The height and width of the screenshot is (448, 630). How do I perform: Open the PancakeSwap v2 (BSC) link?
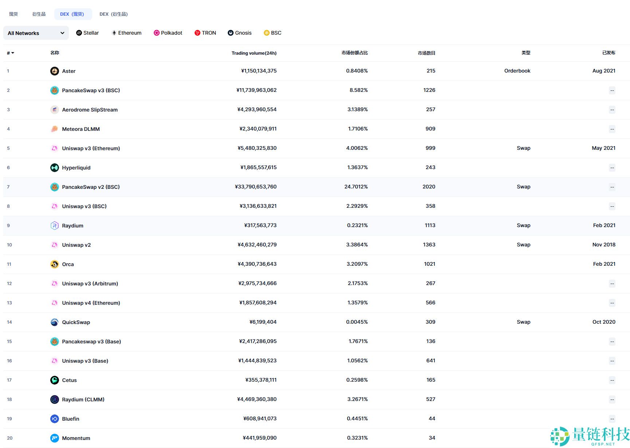(x=91, y=187)
